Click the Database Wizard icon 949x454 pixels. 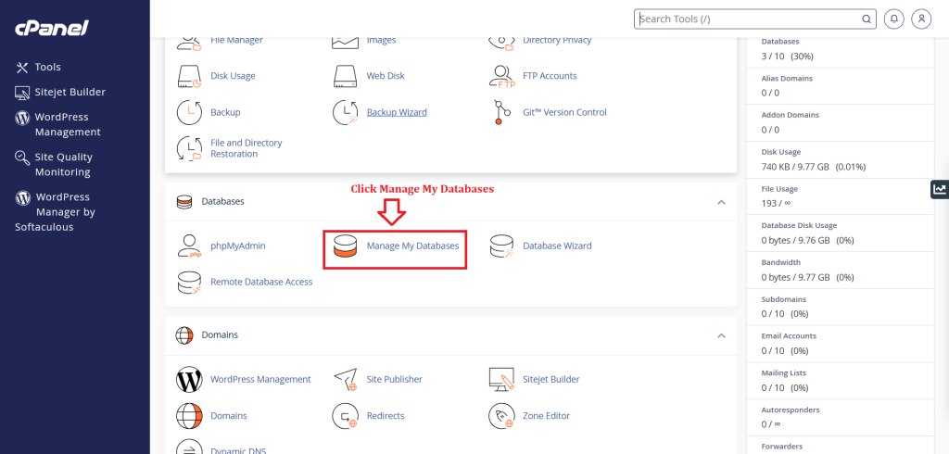point(501,246)
